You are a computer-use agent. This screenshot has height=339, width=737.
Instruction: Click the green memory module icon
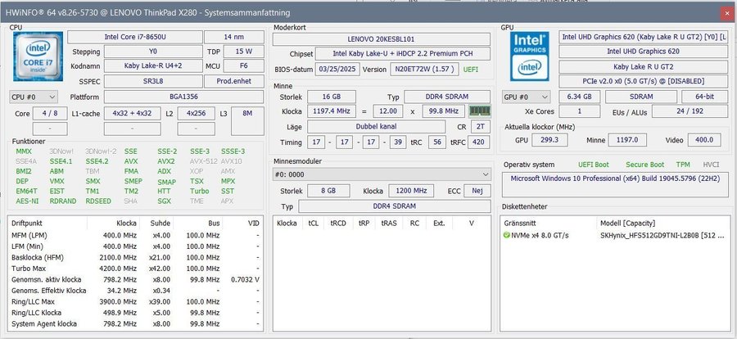(x=480, y=111)
